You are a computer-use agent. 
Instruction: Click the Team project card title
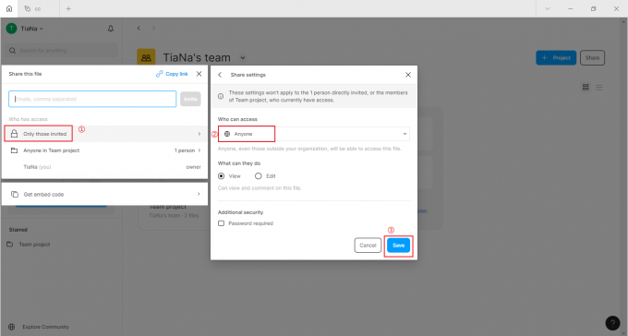168,207
